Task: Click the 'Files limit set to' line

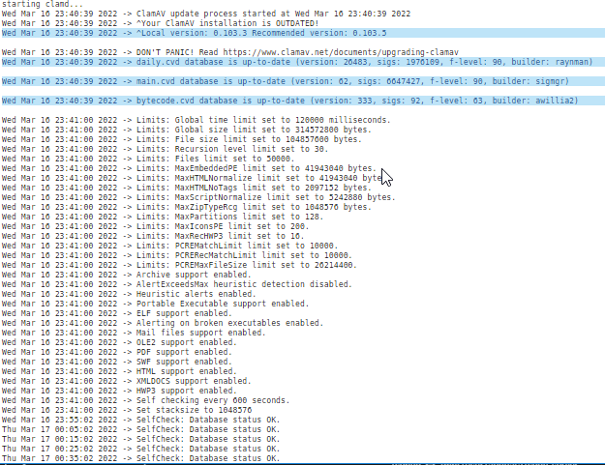Action: click(148, 159)
